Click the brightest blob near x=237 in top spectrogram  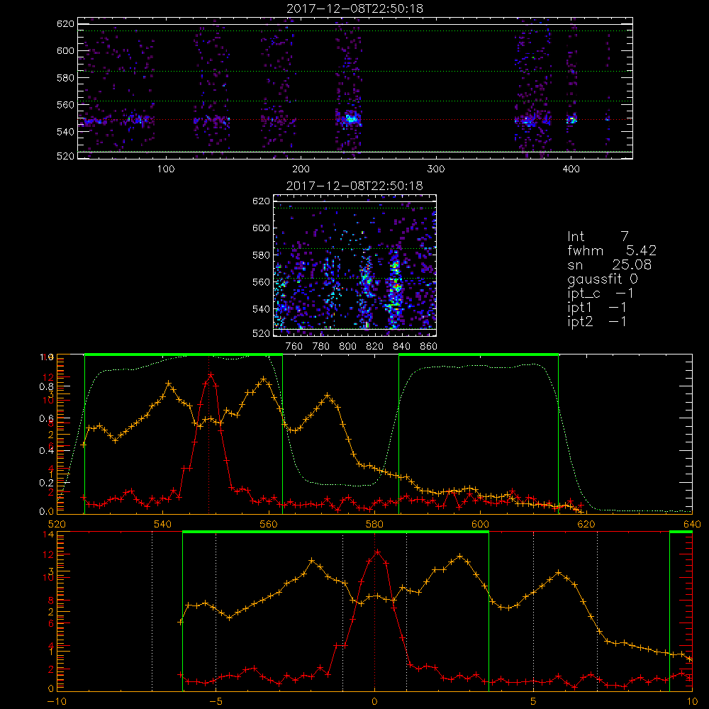point(350,119)
